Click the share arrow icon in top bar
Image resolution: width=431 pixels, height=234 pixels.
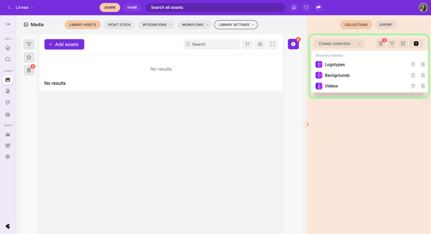tap(318, 8)
